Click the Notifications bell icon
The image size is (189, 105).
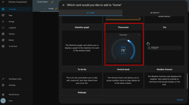coord(3,95)
